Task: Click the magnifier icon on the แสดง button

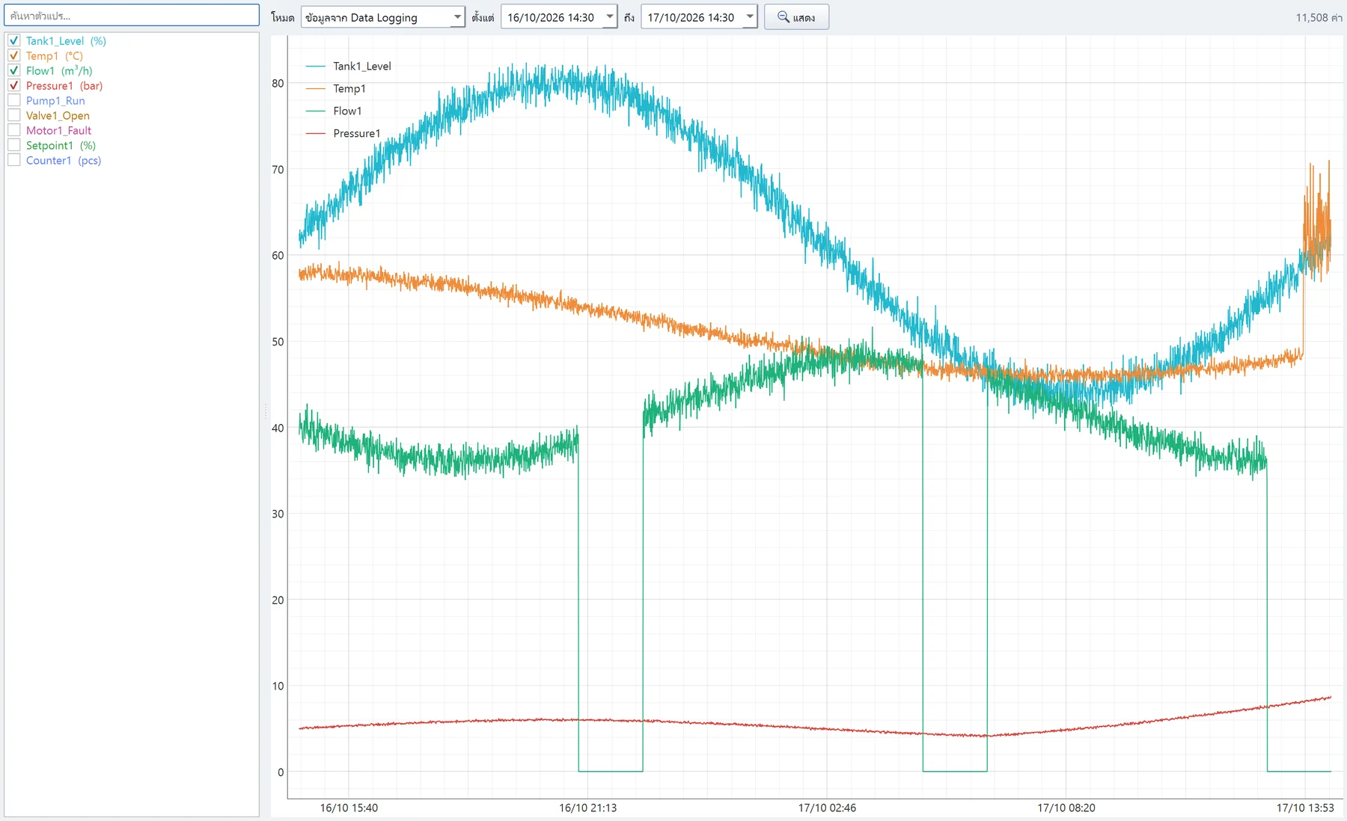Action: tap(783, 16)
